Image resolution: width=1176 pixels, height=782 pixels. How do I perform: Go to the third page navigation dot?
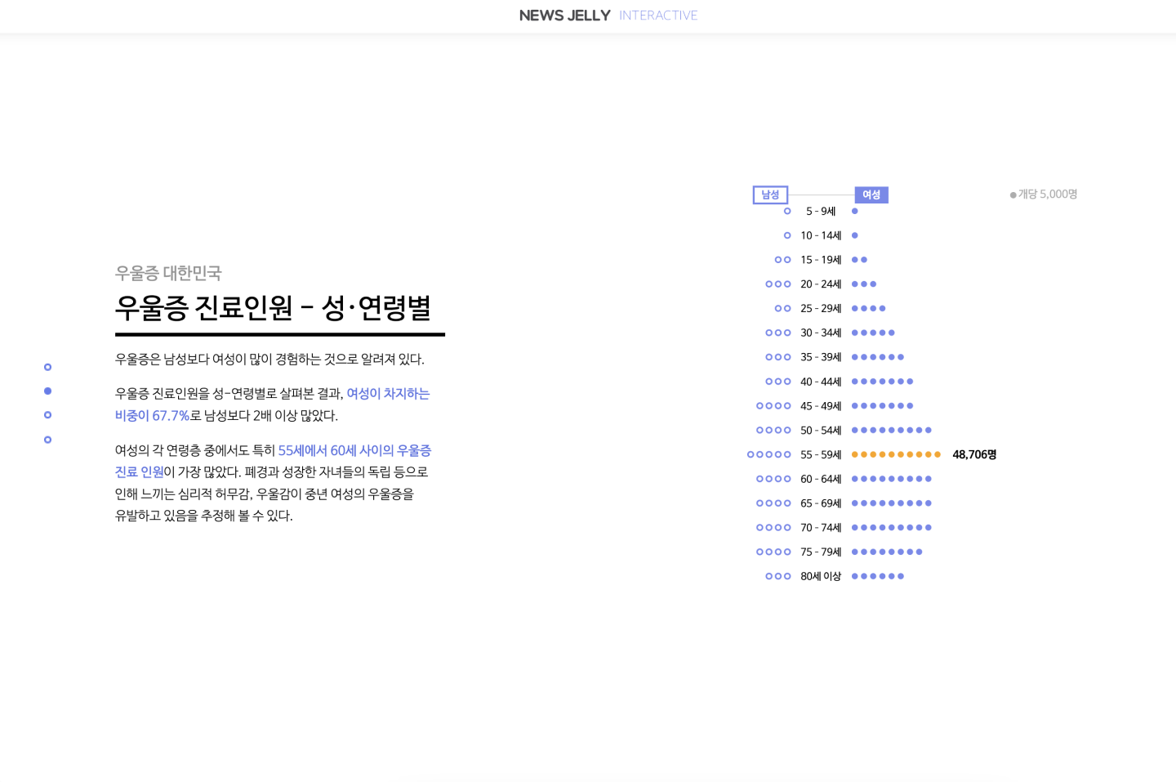point(47,415)
